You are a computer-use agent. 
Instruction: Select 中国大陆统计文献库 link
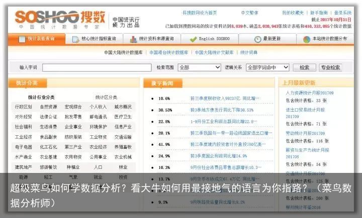point(214,53)
